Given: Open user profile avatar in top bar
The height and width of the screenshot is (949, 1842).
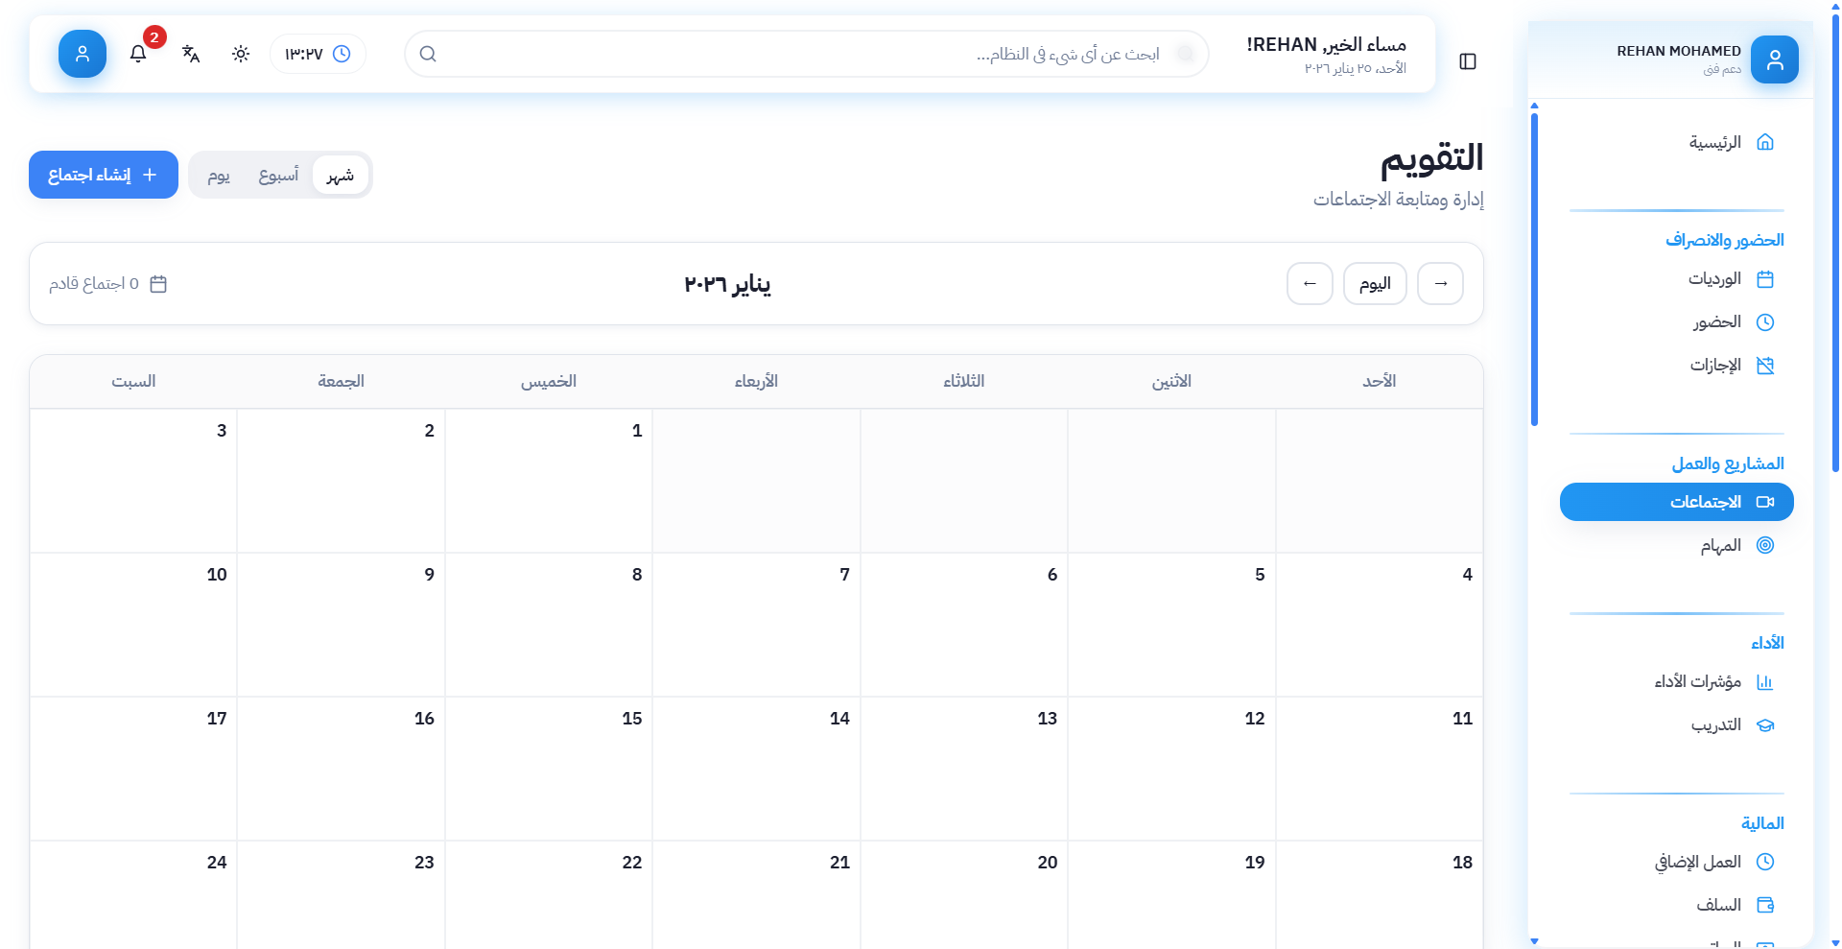Looking at the screenshot, I should [83, 54].
